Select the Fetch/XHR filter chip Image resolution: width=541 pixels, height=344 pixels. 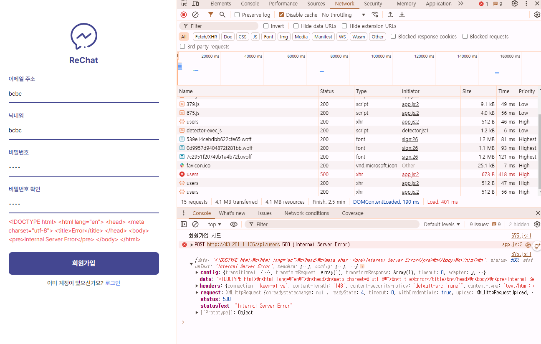pos(206,37)
